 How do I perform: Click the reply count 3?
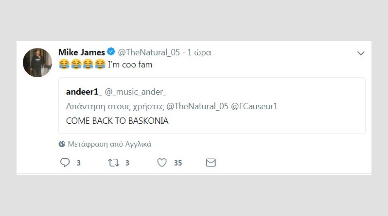[x=78, y=163]
